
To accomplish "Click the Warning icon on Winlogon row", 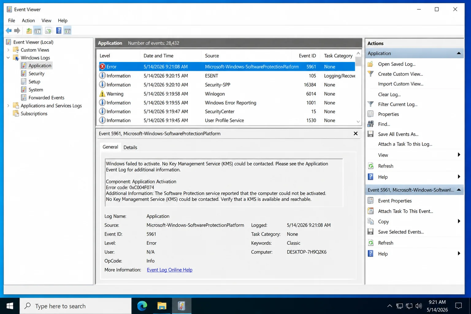I will click(x=102, y=94).
